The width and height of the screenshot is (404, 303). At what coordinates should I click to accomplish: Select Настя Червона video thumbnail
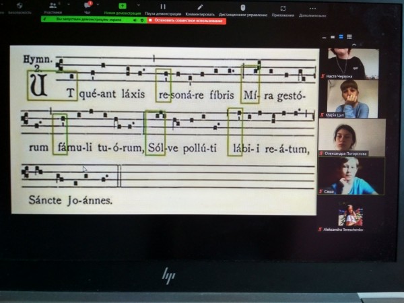tap(353, 64)
